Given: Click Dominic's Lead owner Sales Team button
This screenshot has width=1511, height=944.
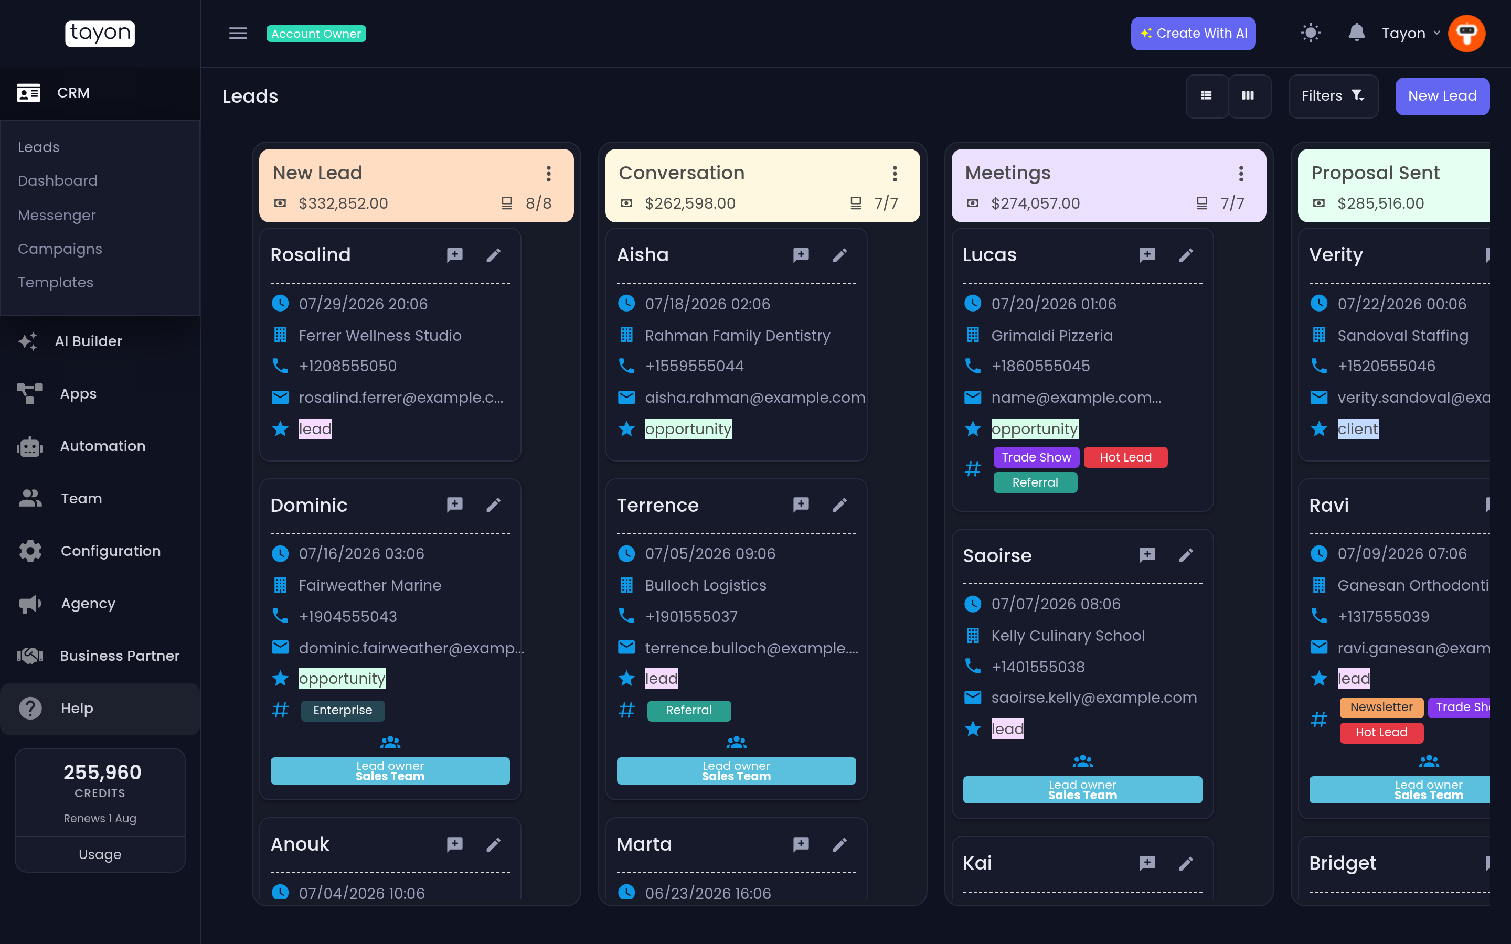Looking at the screenshot, I should point(390,771).
